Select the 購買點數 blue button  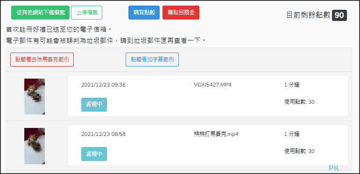(144, 13)
